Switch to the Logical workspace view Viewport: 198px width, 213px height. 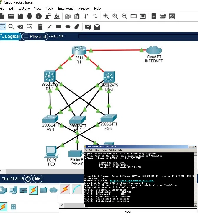(x=10, y=37)
